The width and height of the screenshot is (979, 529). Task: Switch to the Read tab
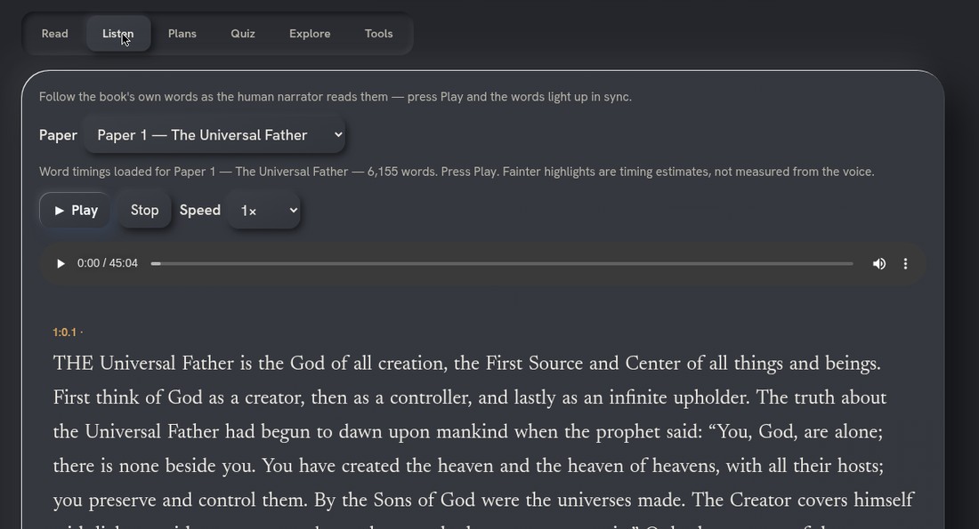click(55, 34)
